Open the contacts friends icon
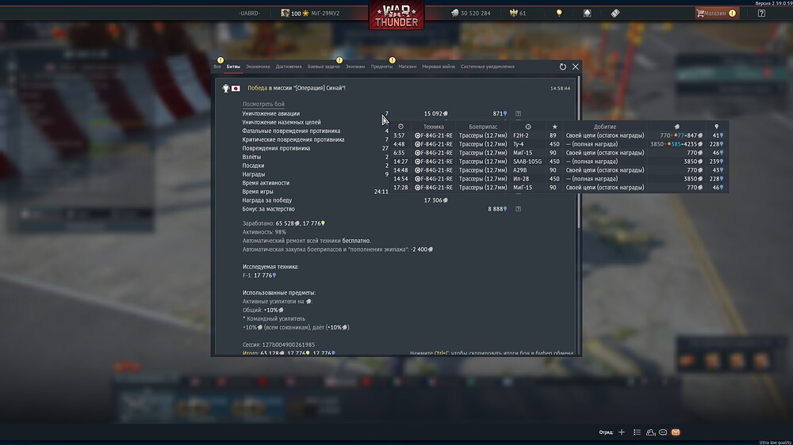The width and height of the screenshot is (793, 445). click(x=650, y=432)
